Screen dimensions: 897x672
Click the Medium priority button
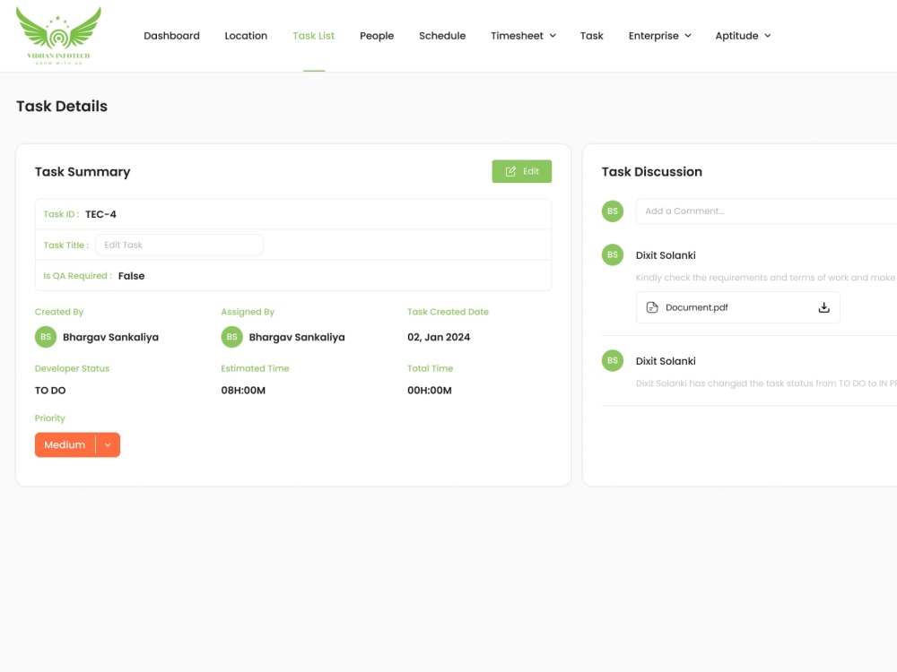65,444
